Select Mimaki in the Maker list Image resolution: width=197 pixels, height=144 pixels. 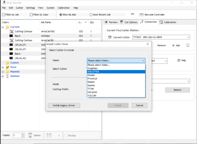(116, 75)
